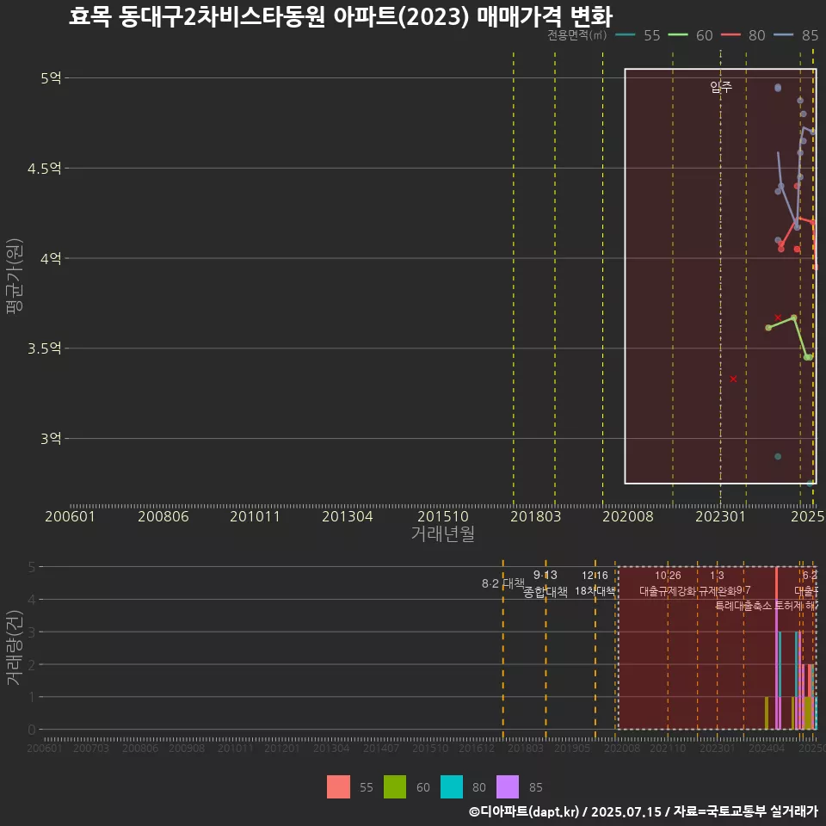Screen dimensions: 826x826
Task: Click the 평균가(원) vertical axis title
Action: [15, 276]
